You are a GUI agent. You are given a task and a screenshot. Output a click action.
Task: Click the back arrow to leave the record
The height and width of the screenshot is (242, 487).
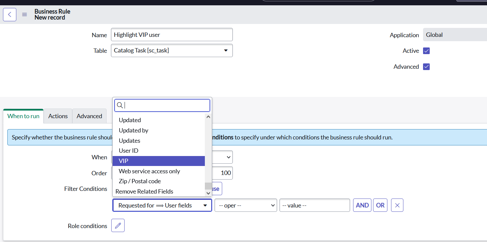click(9, 14)
